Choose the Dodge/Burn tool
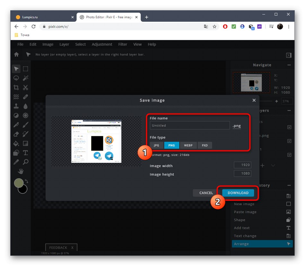Image resolution: width=305 pixels, height=266 pixels. click(x=16, y=115)
